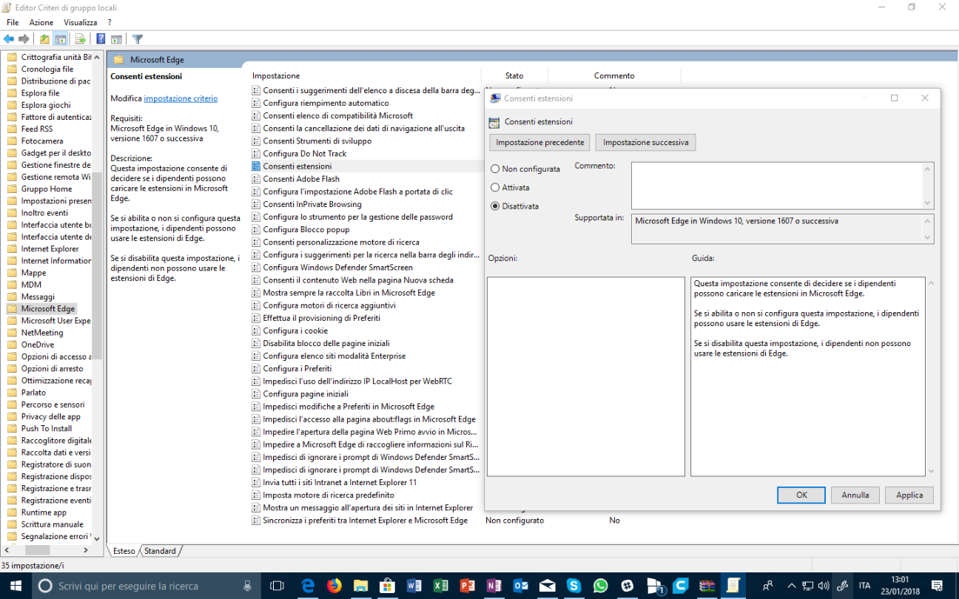Select the Consenti Adobe Flash setting

click(x=301, y=179)
